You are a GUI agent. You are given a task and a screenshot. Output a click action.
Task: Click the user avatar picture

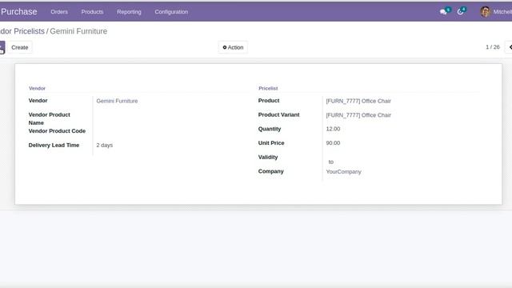point(486,12)
